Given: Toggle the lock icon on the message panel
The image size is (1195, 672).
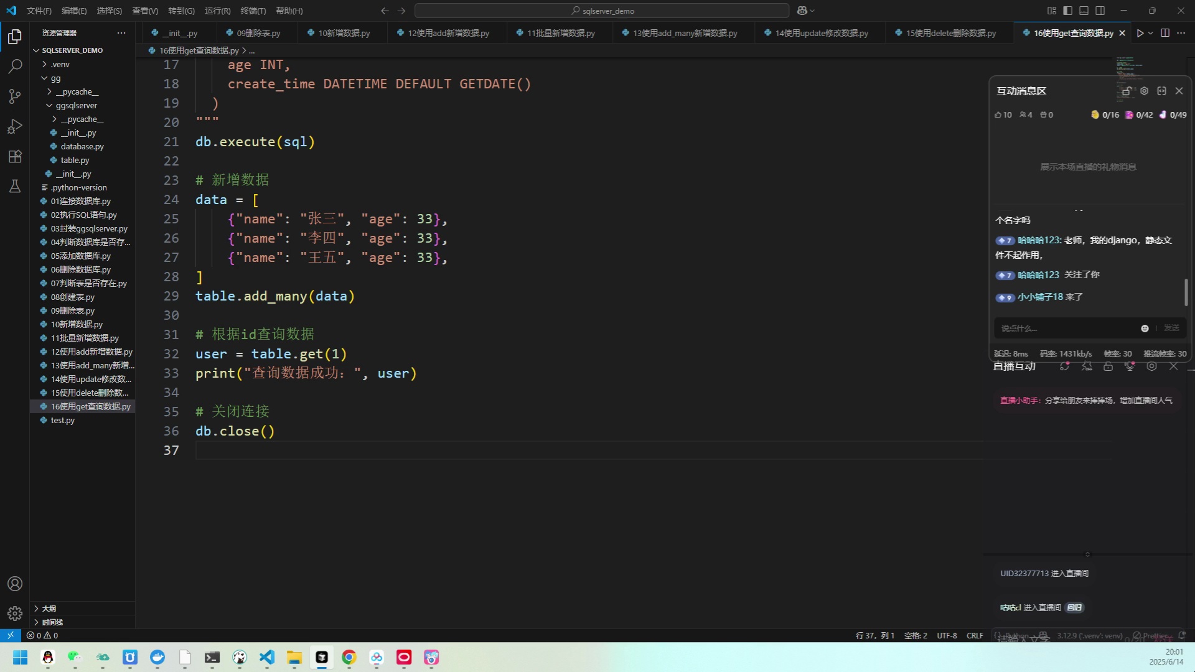Looking at the screenshot, I should pos(1126,91).
